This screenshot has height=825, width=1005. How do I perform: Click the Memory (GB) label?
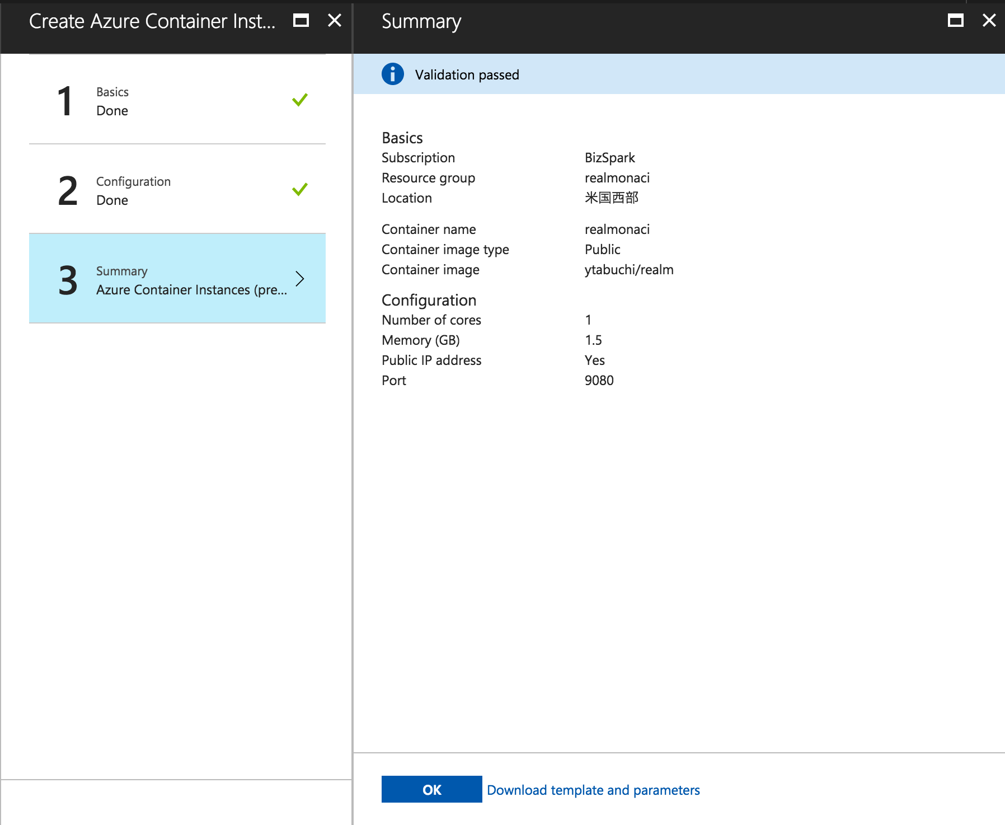point(421,340)
